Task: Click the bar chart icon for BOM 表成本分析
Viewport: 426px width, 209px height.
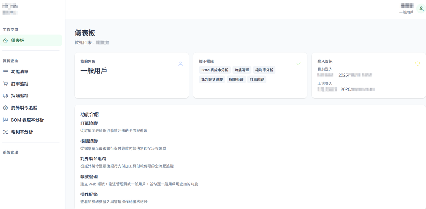Action: point(5,120)
